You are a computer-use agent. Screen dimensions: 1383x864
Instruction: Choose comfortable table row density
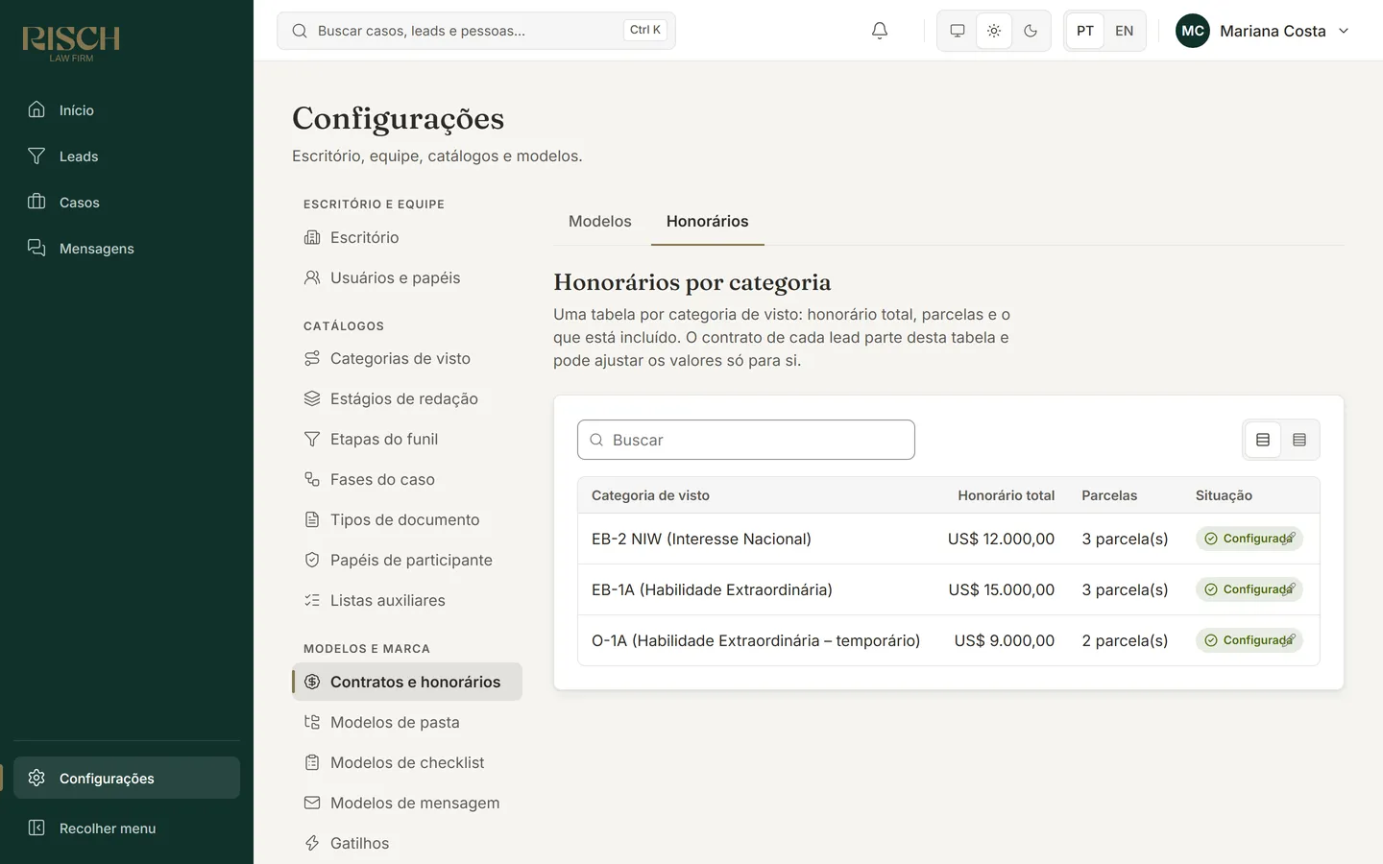pyautogui.click(x=1263, y=440)
